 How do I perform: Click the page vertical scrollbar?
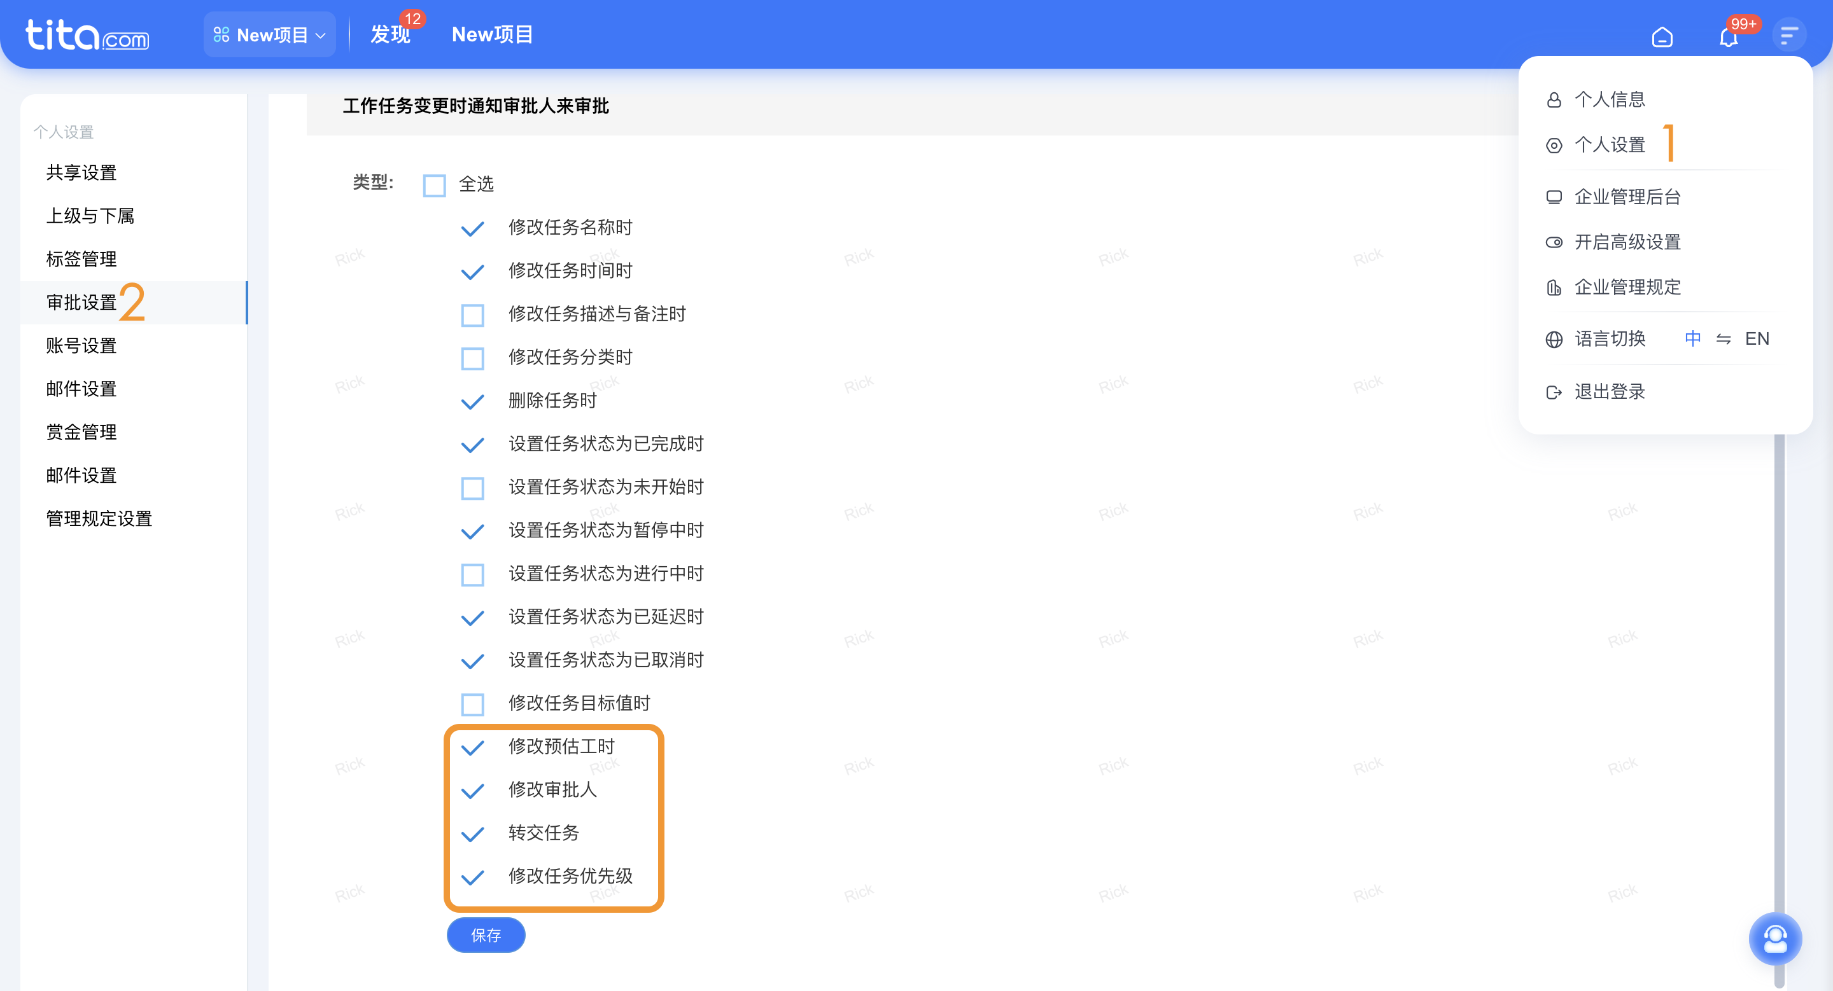coord(1779,711)
